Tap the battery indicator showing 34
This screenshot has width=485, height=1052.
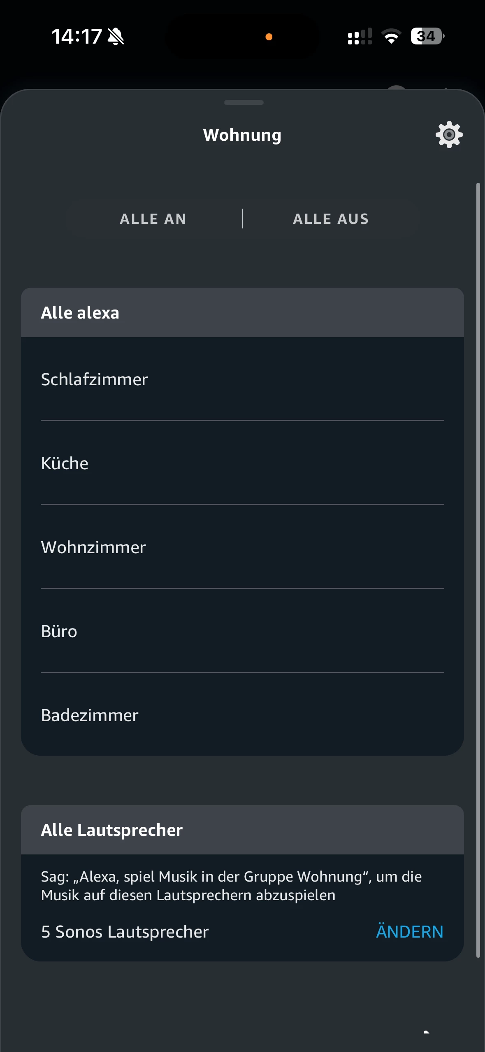(x=427, y=36)
